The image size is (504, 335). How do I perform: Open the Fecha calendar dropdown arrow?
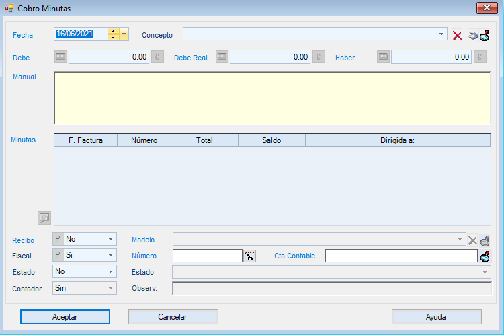tap(124, 34)
